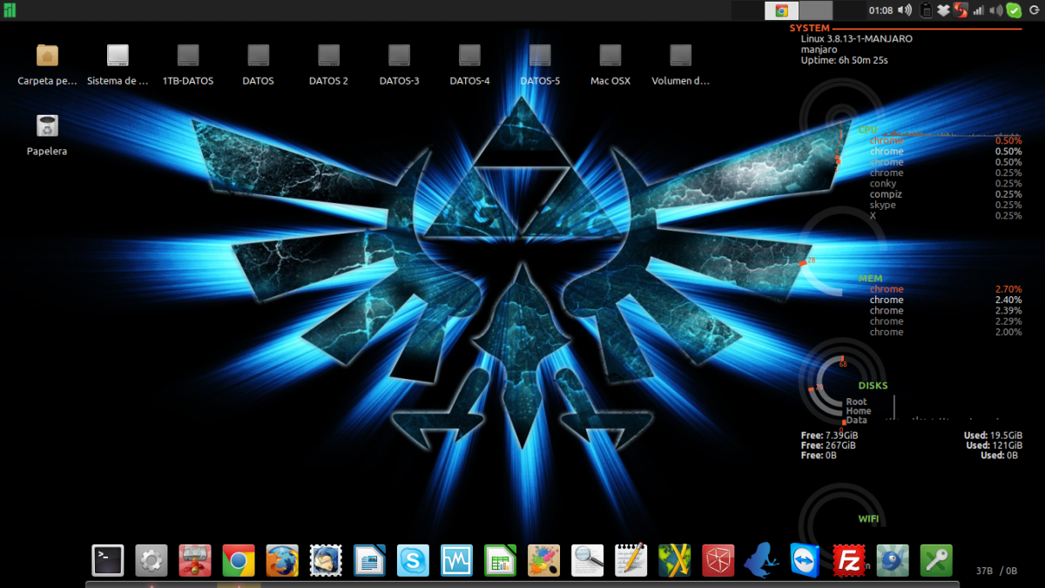Screen dimensions: 1045x588
Task: Open Thunderbird mail from the dock
Action: (326, 560)
